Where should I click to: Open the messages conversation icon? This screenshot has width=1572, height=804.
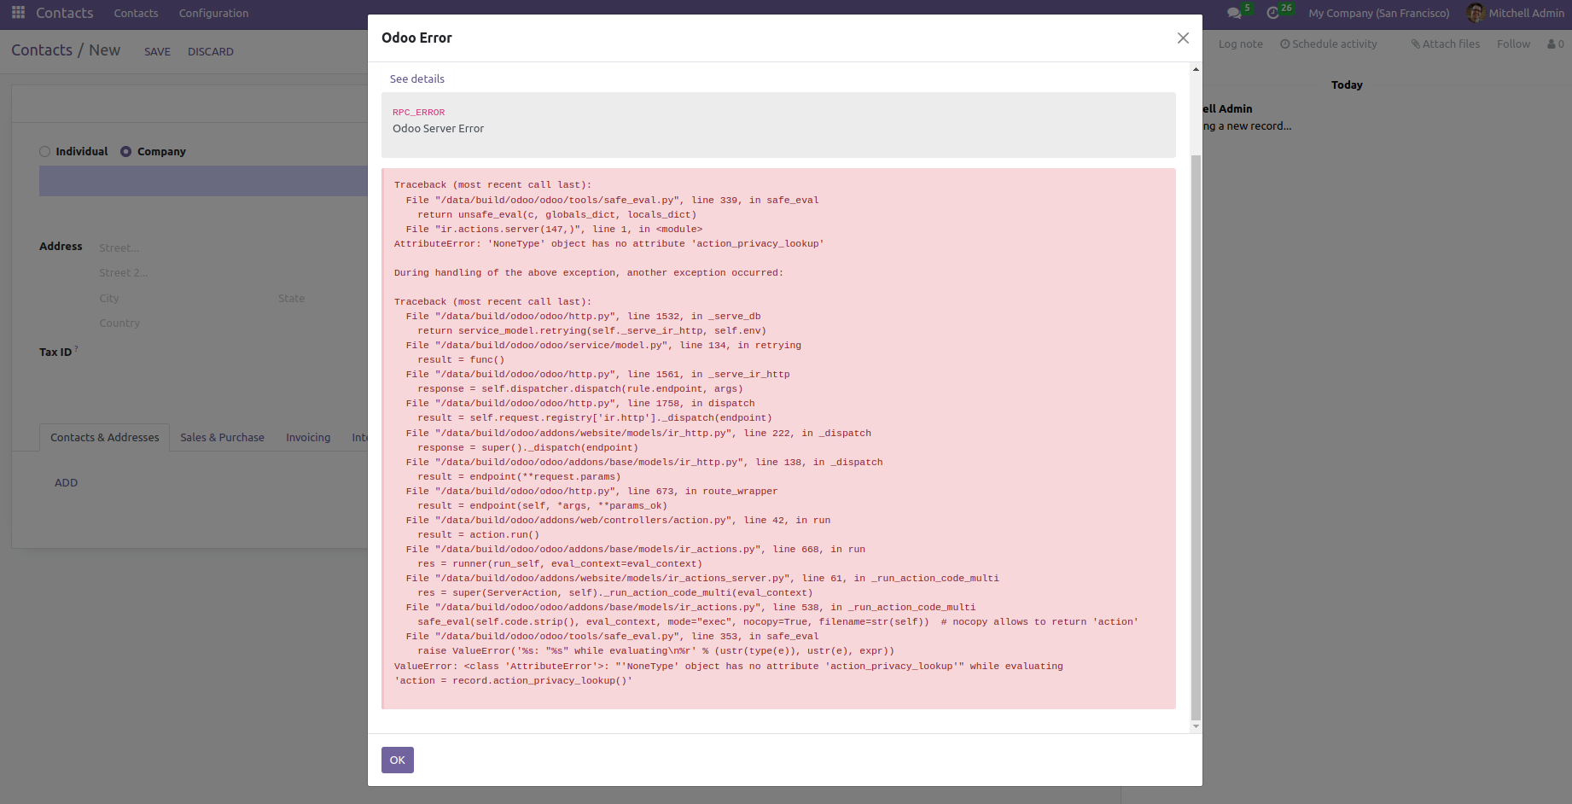click(x=1234, y=14)
